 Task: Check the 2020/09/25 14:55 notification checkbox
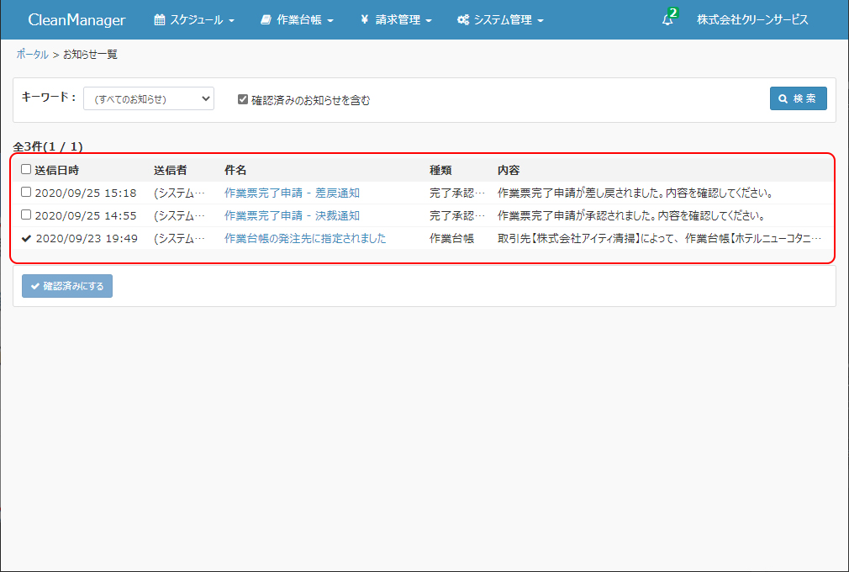26,215
